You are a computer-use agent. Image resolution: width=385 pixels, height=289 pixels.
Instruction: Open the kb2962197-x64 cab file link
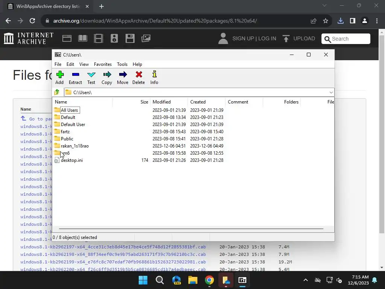pos(113,247)
